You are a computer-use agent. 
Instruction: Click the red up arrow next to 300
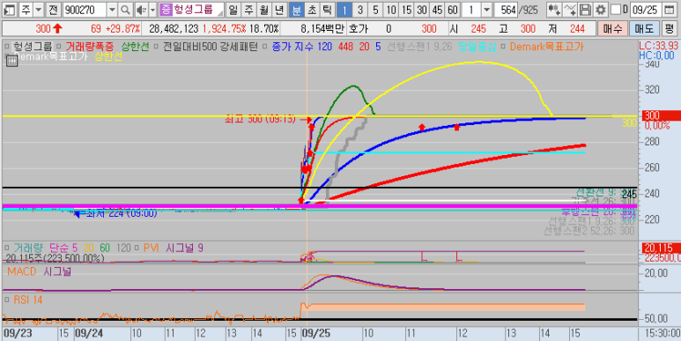[57, 29]
